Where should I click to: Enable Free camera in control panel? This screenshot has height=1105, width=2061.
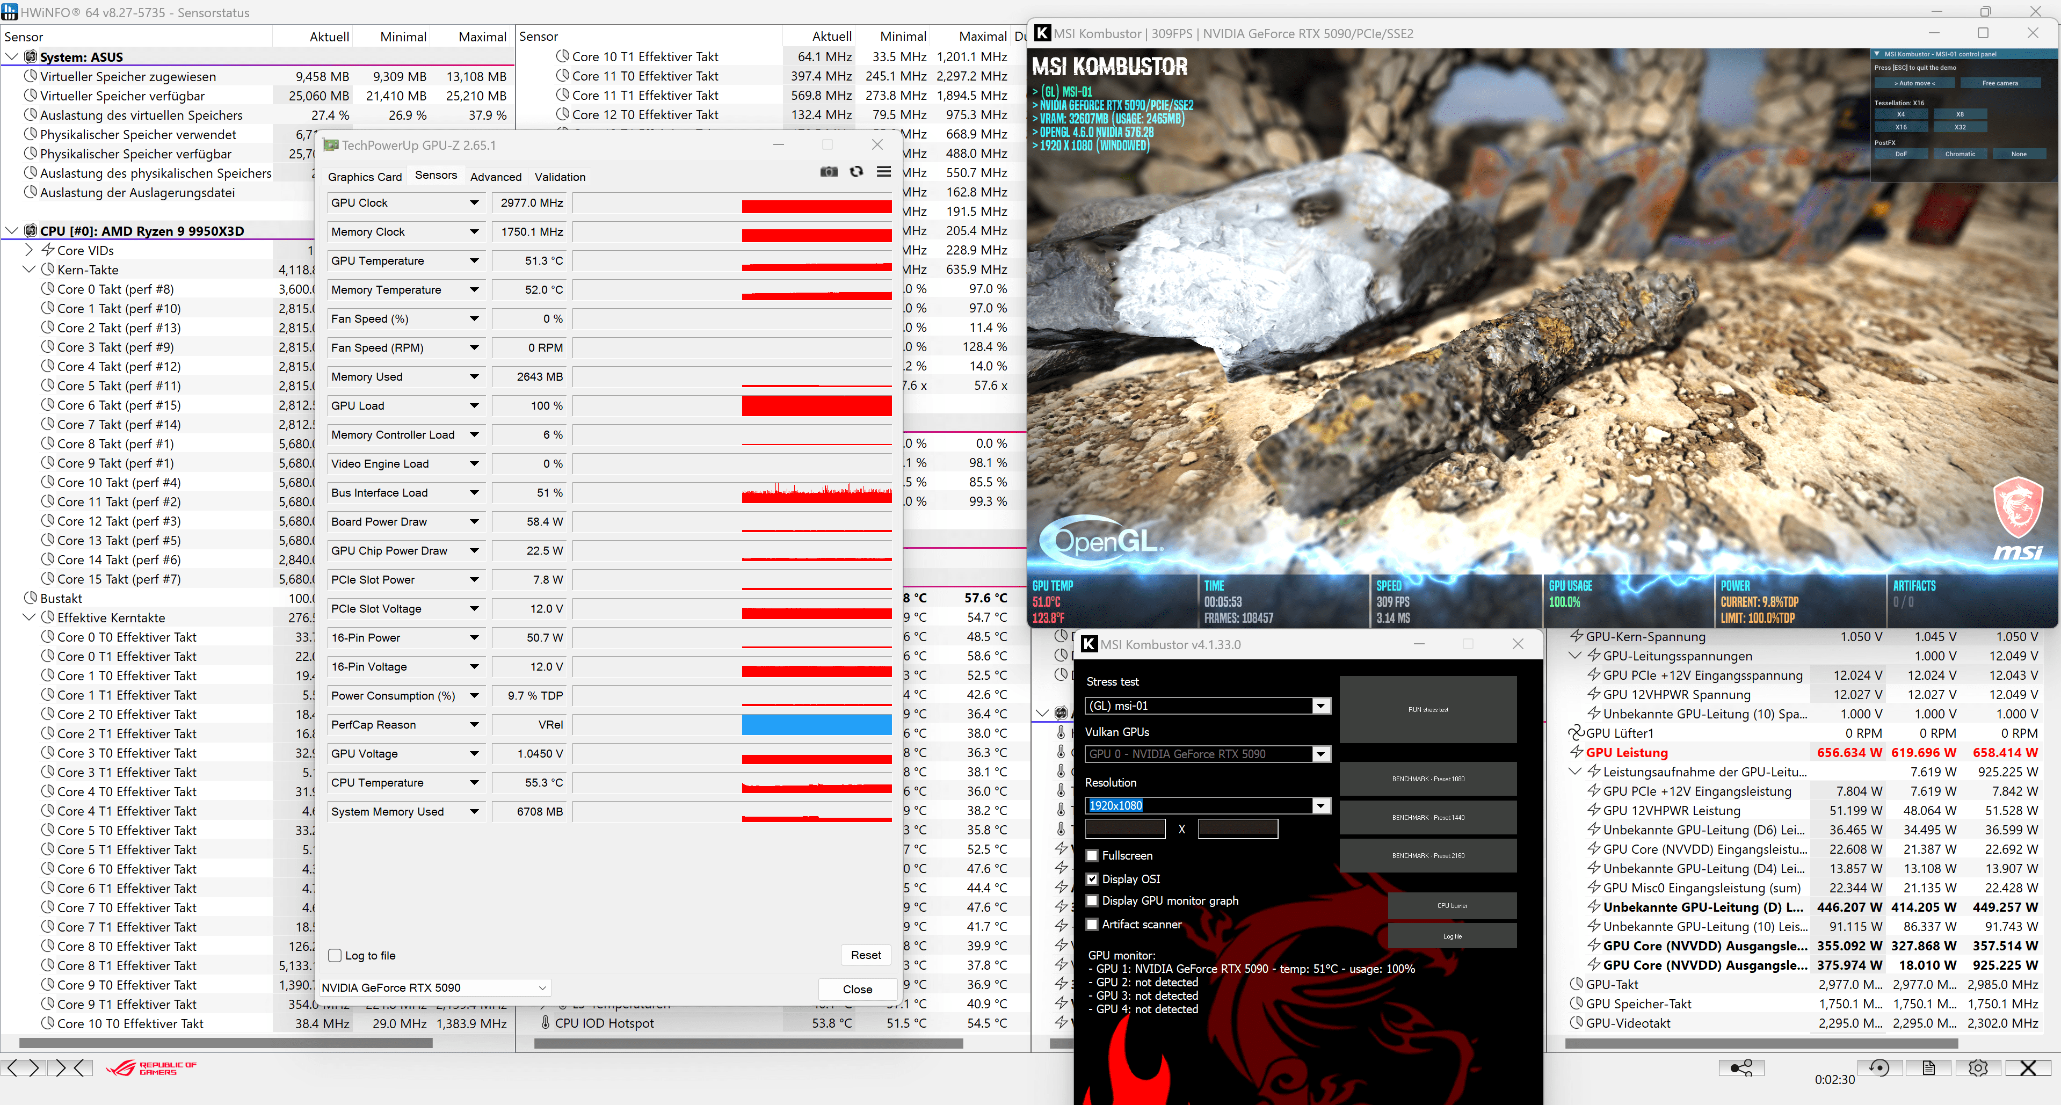(1999, 83)
